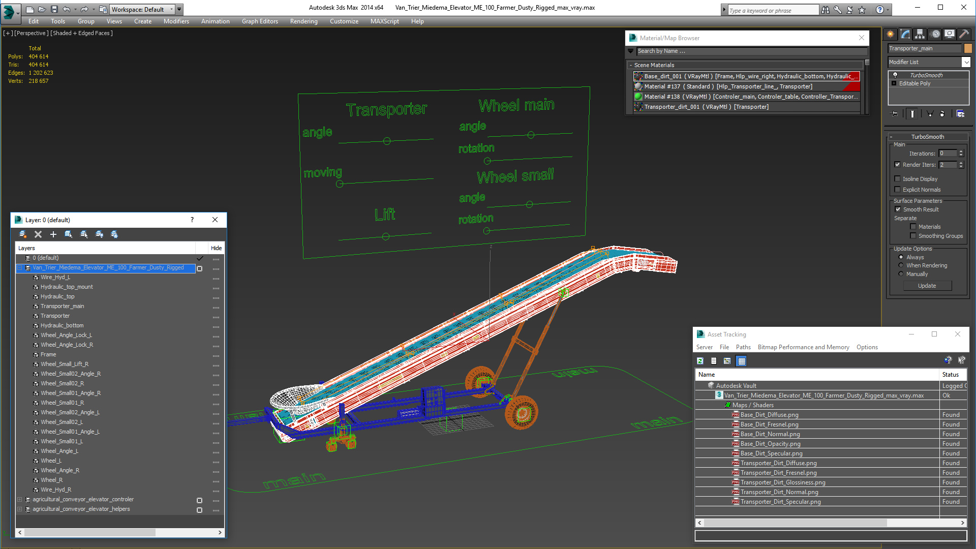976x549 pixels.
Task: Click the Search by Name field in Material Browser
Action: [752, 51]
